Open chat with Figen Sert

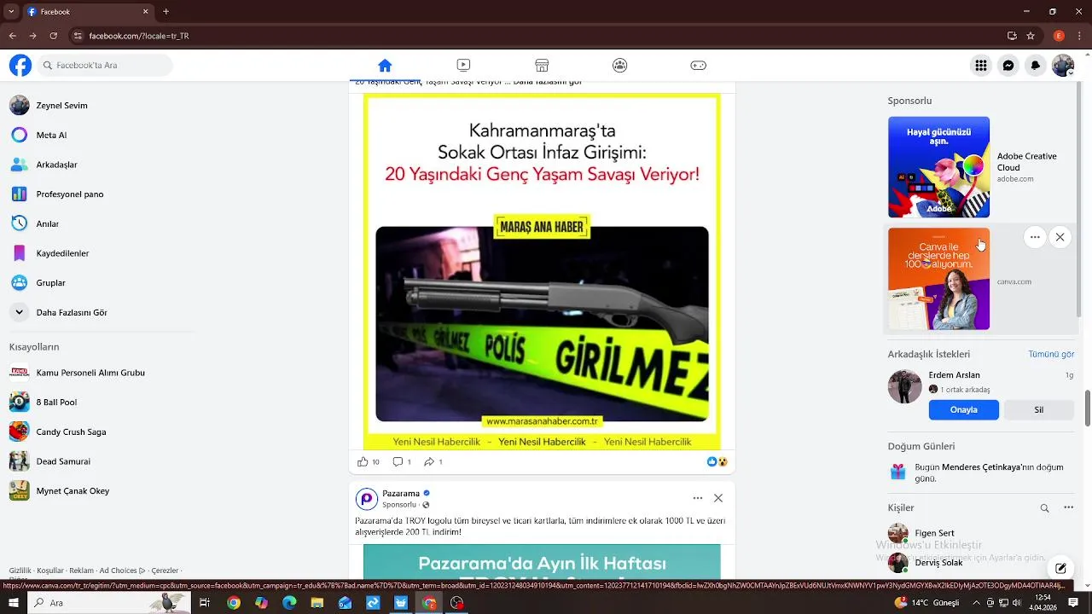(980, 533)
